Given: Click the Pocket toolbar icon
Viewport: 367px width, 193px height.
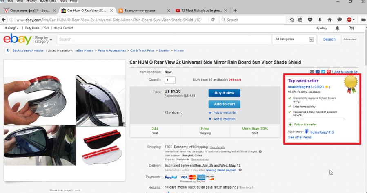Looking at the screenshot, I should 310,20.
